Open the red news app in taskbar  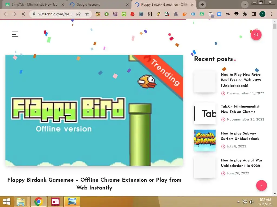point(55,202)
